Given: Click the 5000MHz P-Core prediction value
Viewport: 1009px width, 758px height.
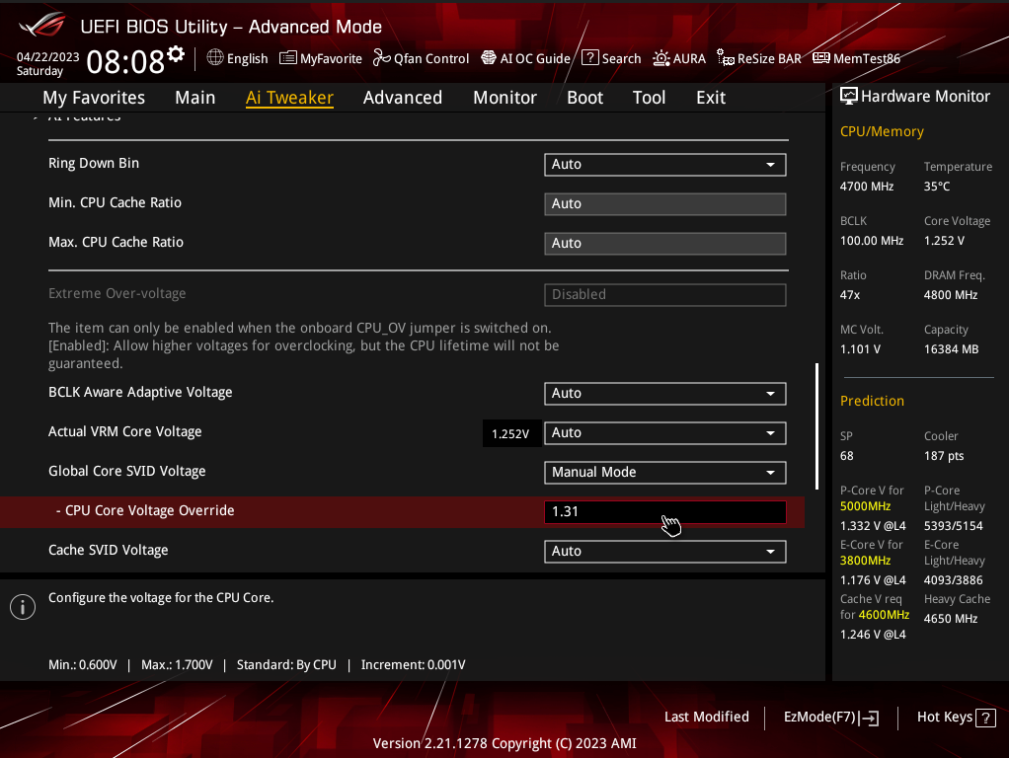Looking at the screenshot, I should [x=866, y=505].
